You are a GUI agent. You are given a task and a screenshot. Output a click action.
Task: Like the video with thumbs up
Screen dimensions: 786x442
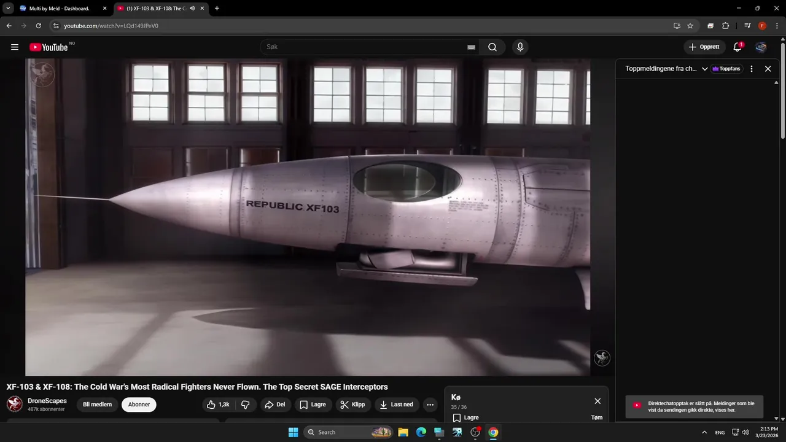[218, 405]
